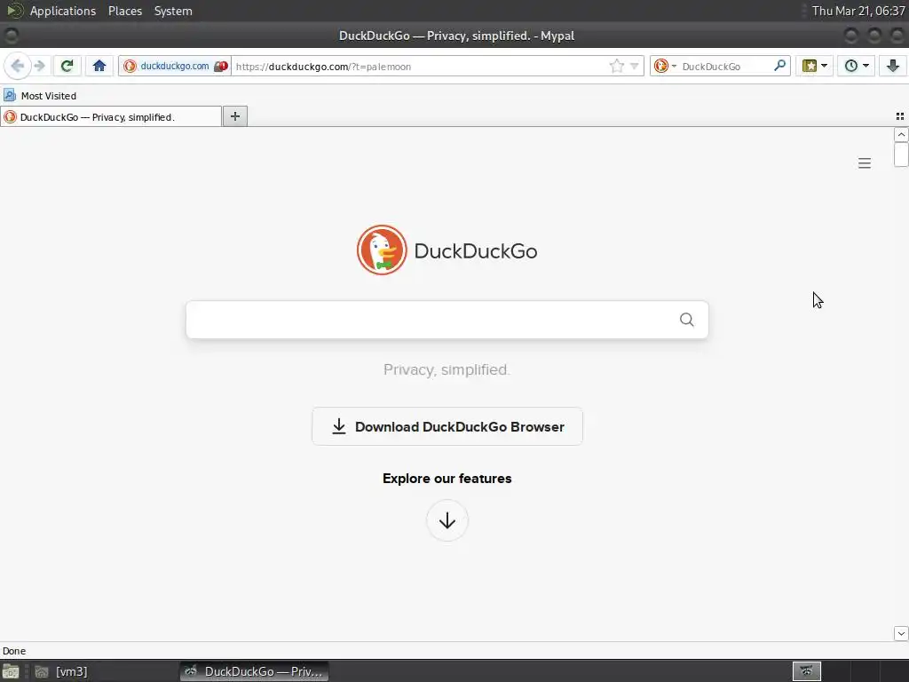
Task: Open the Applications menu
Action: [63, 11]
